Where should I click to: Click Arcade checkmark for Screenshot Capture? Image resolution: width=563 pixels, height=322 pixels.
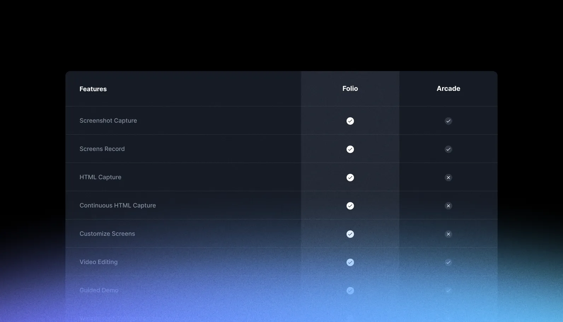448,121
